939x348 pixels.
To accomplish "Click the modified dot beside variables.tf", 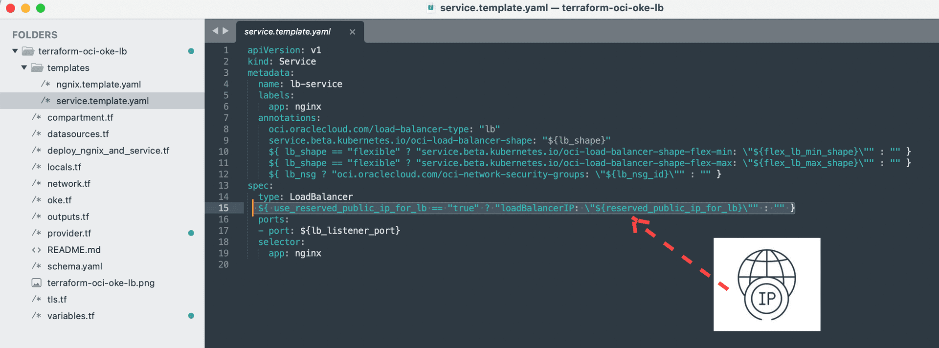I will (x=191, y=316).
